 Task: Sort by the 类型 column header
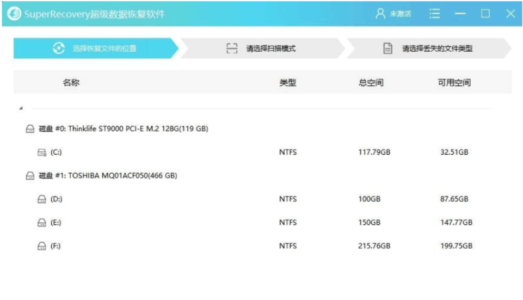click(x=288, y=83)
